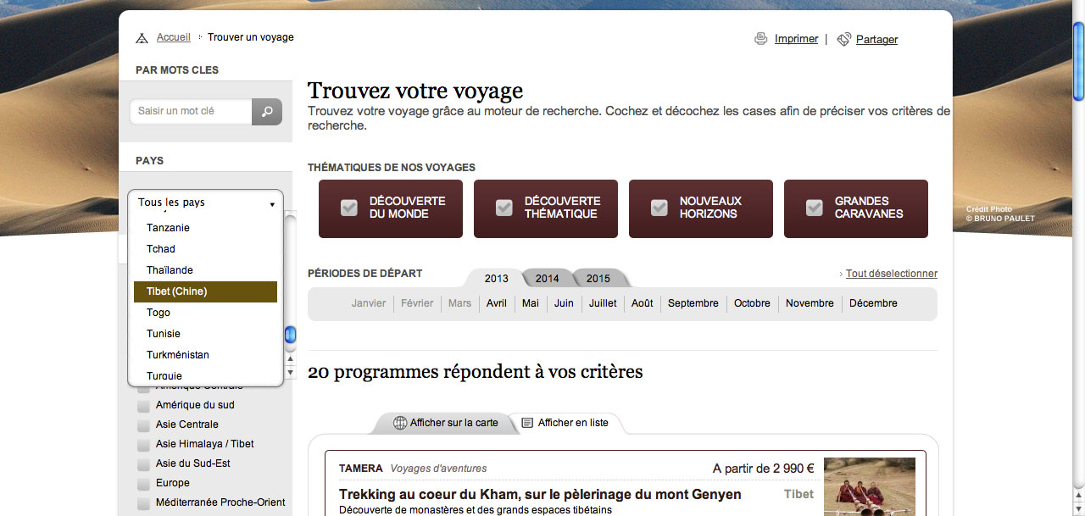
Task: Select Juillet departure month
Action: coord(603,303)
